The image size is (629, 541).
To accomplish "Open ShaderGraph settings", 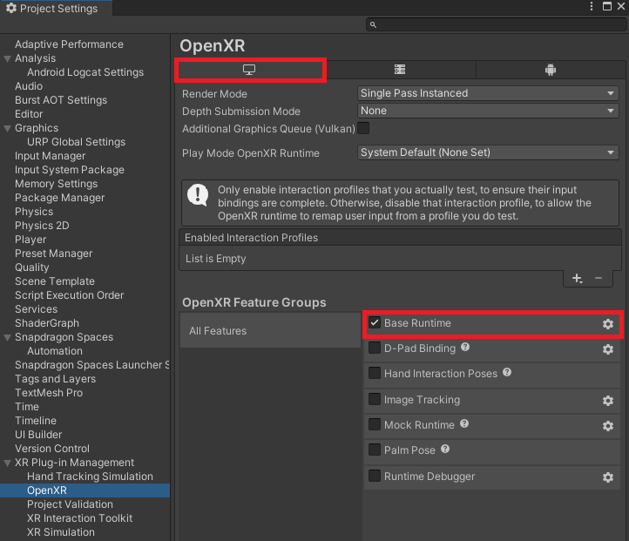I will coord(47,323).
